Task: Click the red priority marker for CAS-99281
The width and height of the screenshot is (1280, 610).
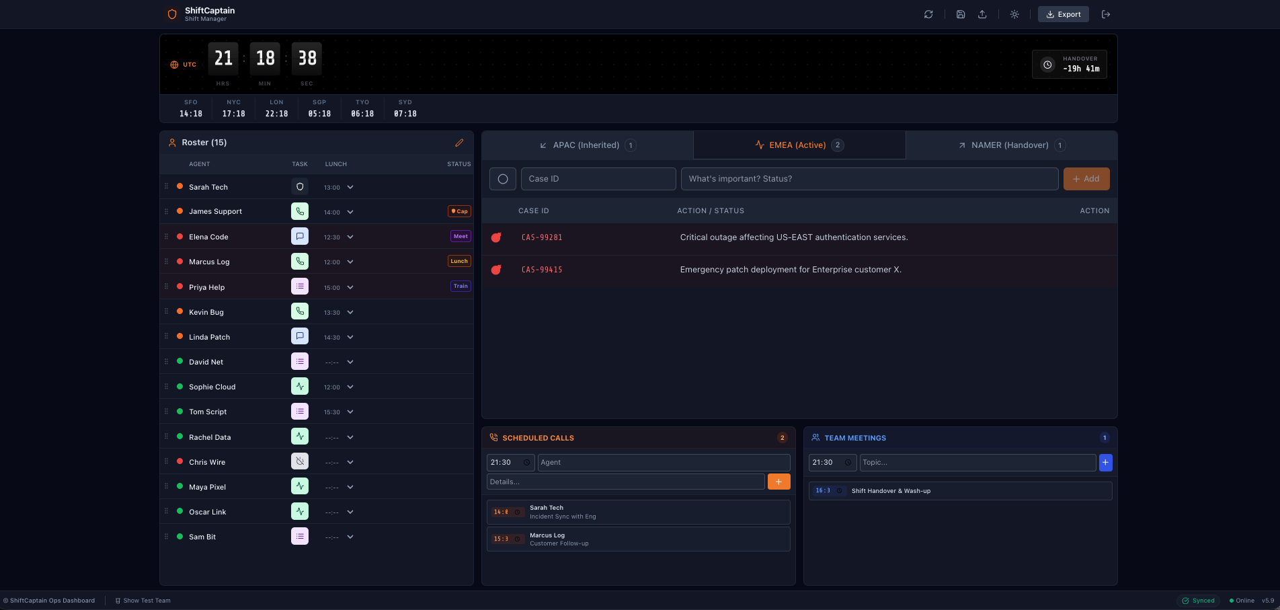Action: pos(496,237)
